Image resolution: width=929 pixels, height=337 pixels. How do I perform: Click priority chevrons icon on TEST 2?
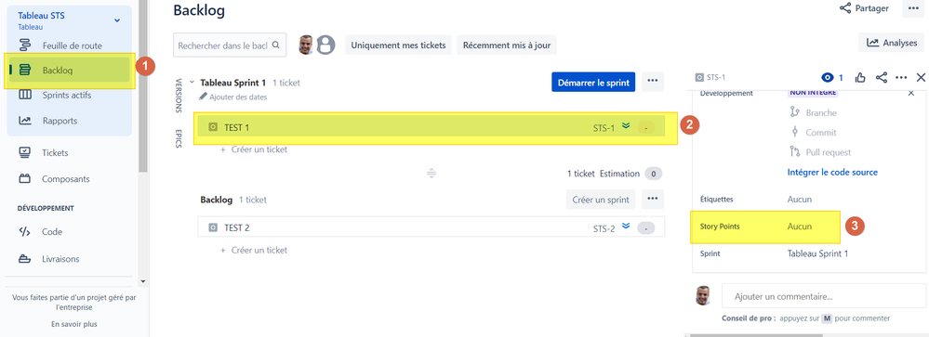coord(626,227)
